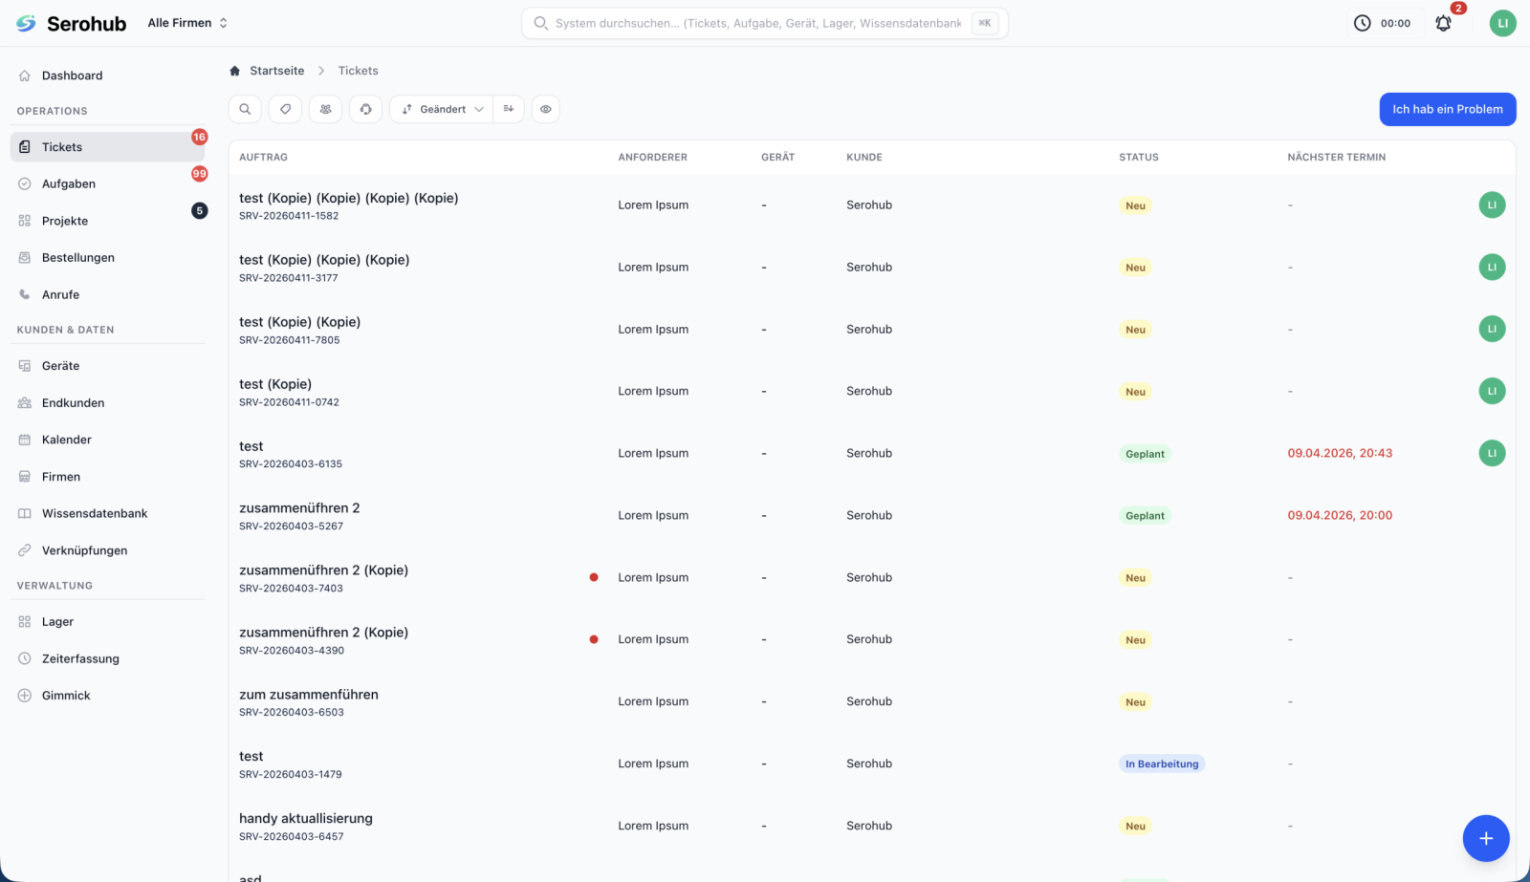Click date 09.04.2026, 20:00

coord(1340,515)
